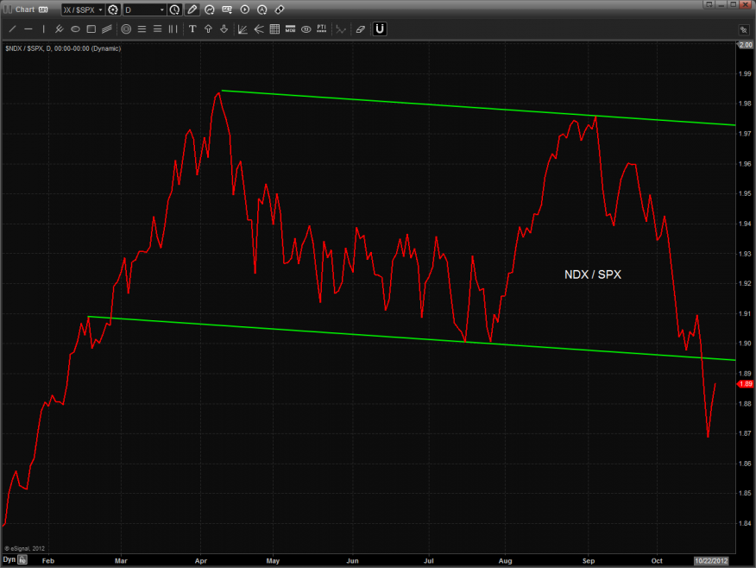Select the PTI tool icon
The height and width of the screenshot is (568, 756).
click(322, 29)
